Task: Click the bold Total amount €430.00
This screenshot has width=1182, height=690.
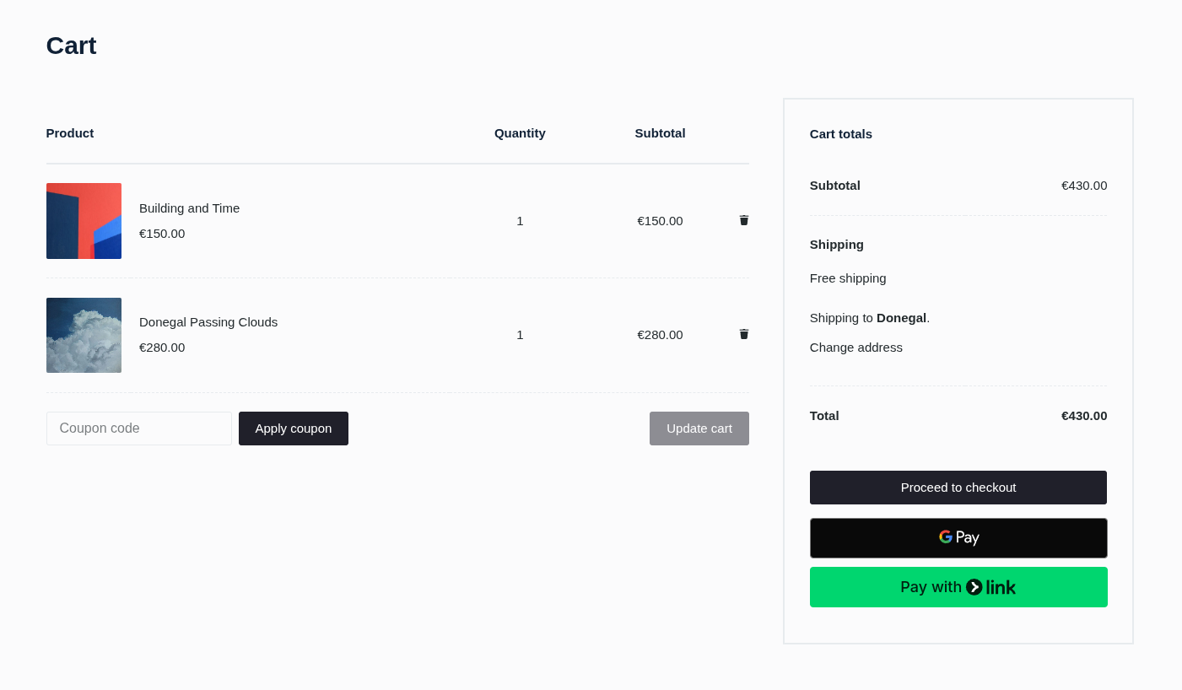Action: [1083, 416]
